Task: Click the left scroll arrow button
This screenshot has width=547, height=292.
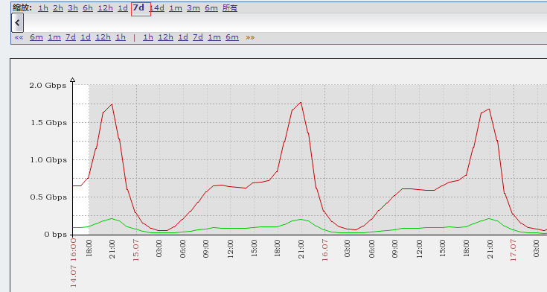Action: 17,23
